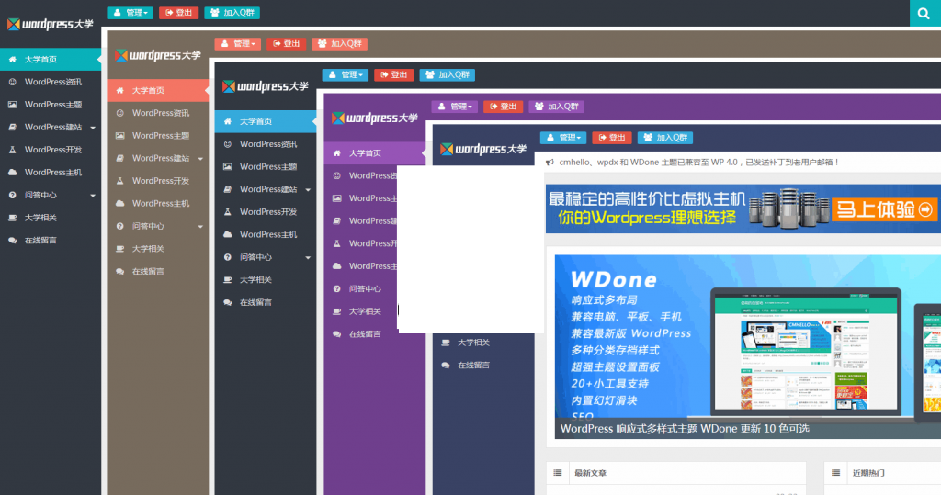The width and height of the screenshot is (941, 495).
Task: Click globe icon beside WordPress资讯 in black theme
Action: [x=12, y=82]
